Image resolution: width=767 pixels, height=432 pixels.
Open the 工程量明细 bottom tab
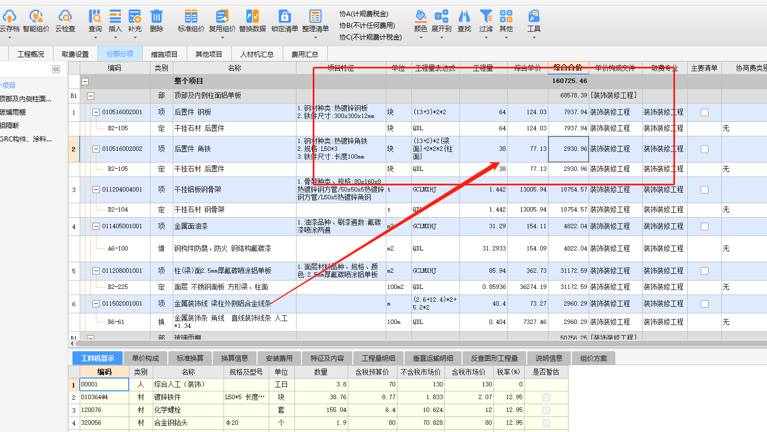point(378,359)
